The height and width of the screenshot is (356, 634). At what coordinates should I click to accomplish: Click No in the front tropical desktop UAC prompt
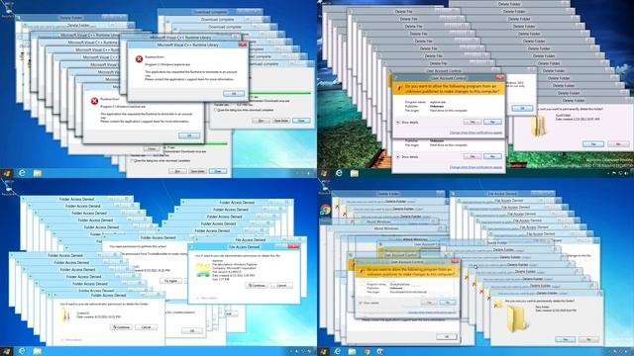492,122
